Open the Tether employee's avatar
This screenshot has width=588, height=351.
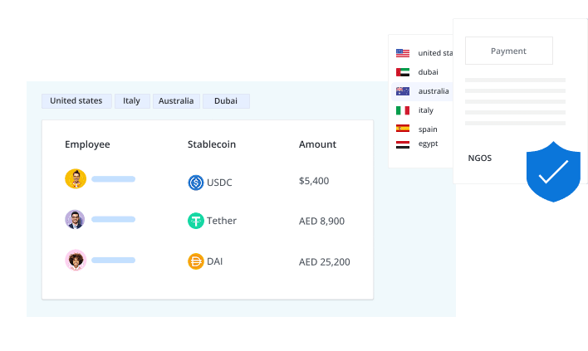pos(75,220)
